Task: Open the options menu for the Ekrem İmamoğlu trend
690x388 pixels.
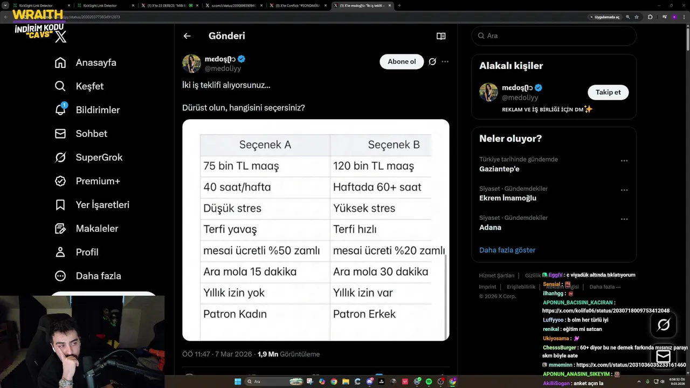Action: [x=624, y=190]
